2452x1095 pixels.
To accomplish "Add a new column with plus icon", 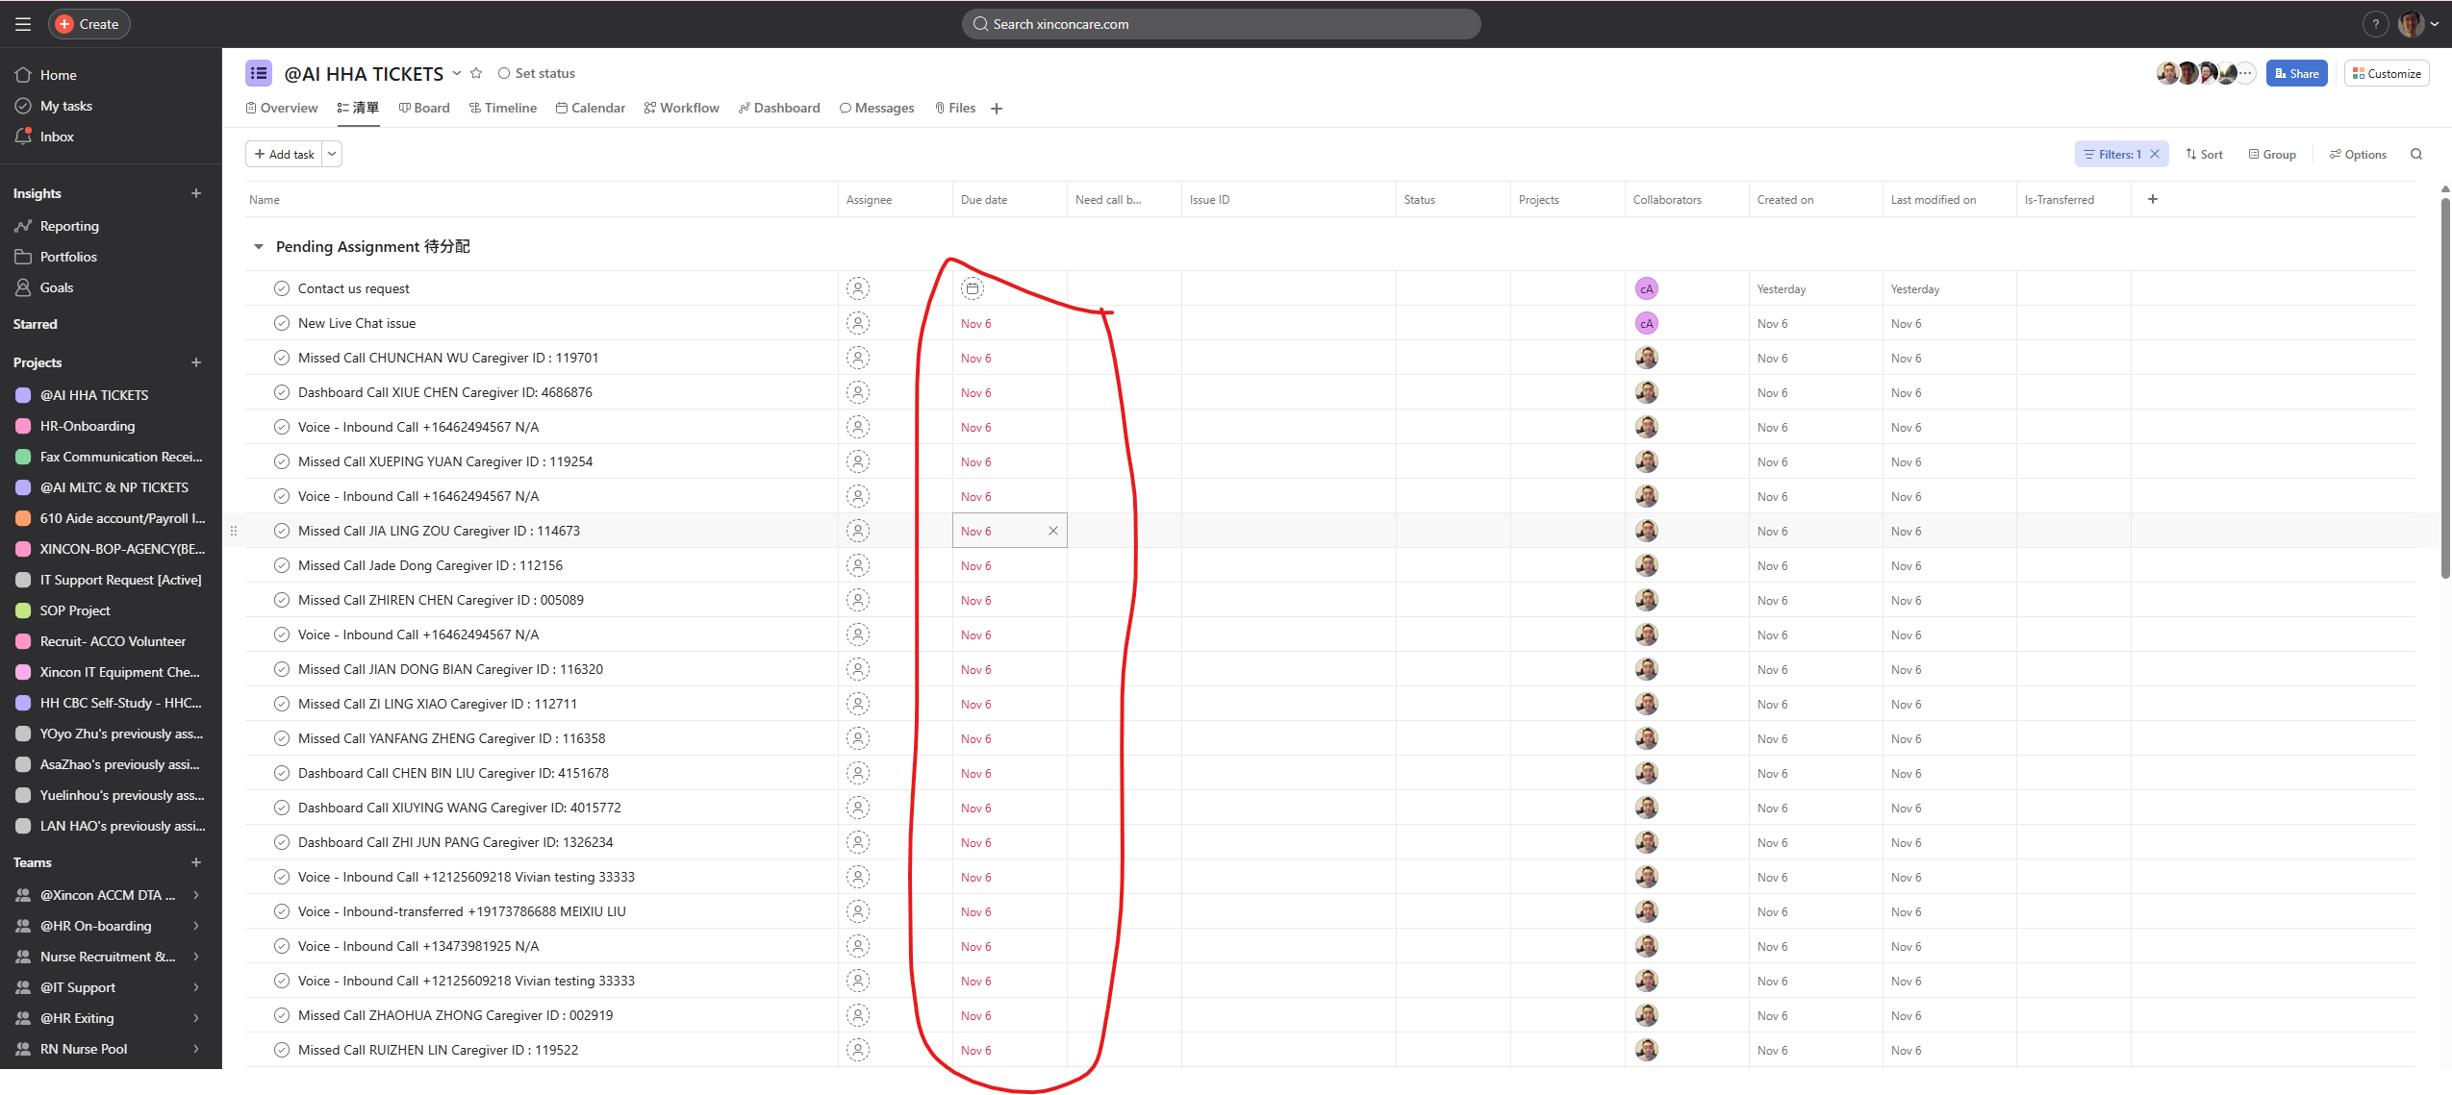I will coord(2153,199).
